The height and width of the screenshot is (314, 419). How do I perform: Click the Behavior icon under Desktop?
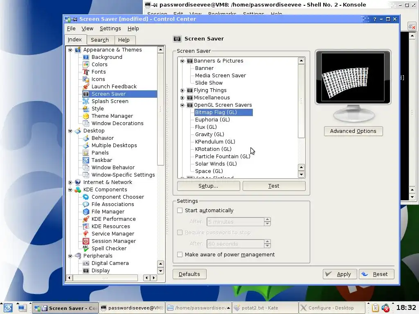86,138
